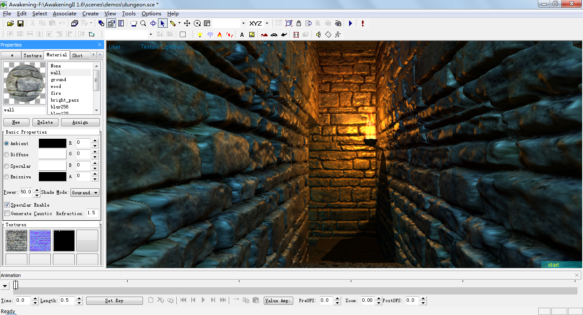The image size is (583, 315).
Task: Open the Shade Mode Gouraud dropdown
Action: tap(85, 192)
